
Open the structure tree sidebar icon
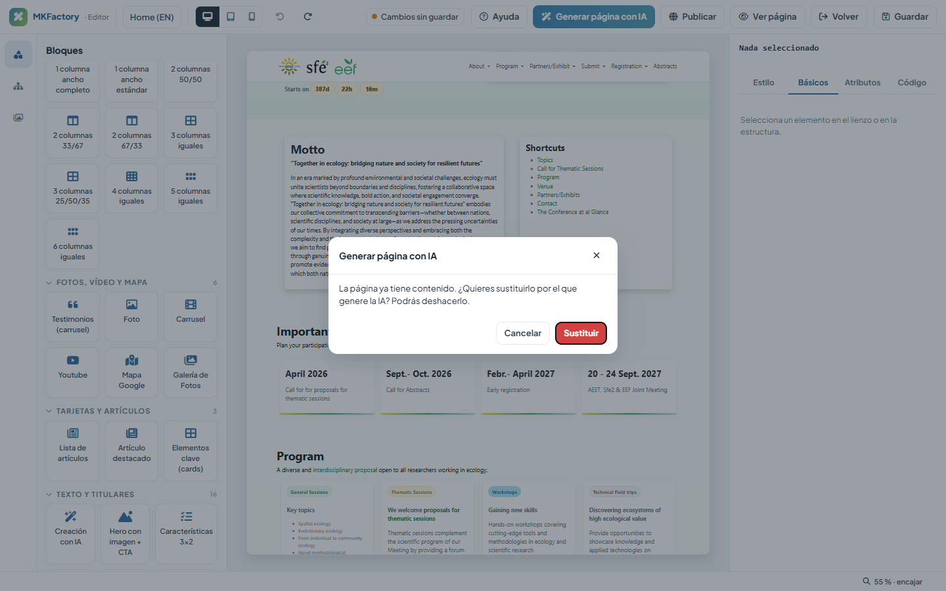pos(18,86)
